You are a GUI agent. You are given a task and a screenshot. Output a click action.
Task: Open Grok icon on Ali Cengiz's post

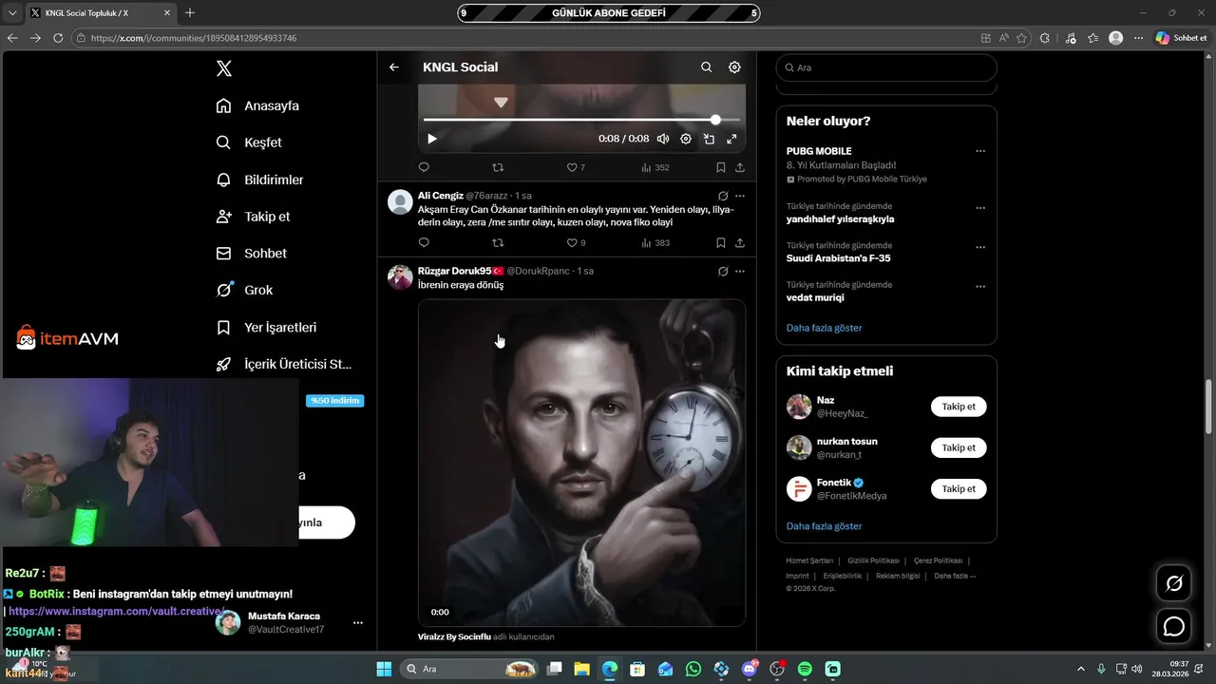pyautogui.click(x=723, y=196)
